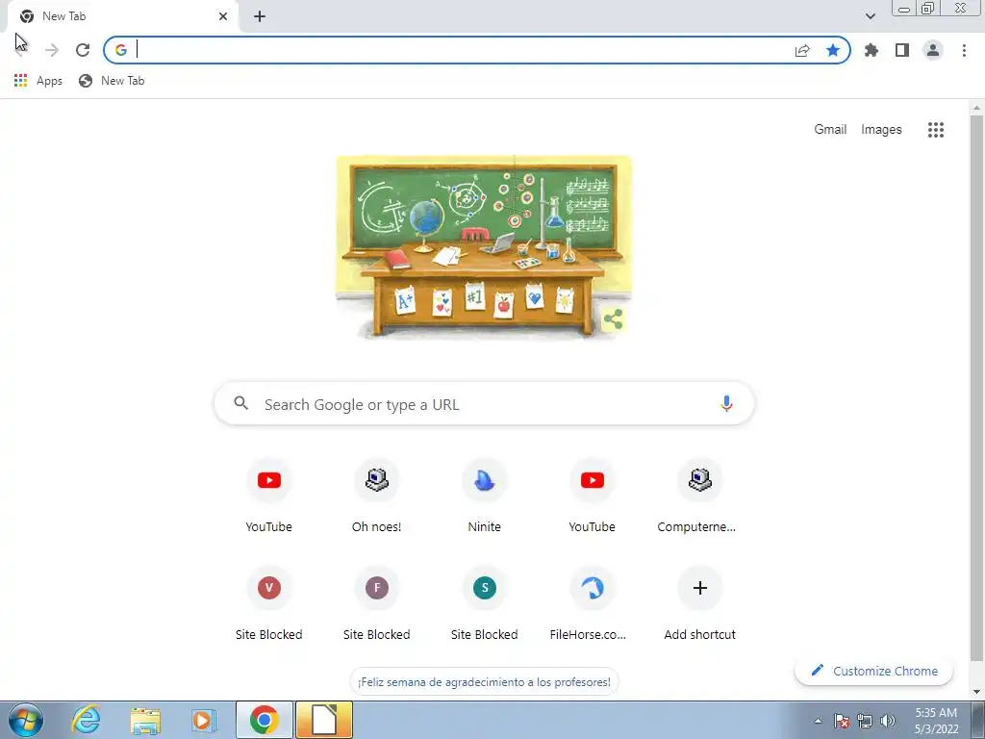Open the first YouTube shortcut
The image size is (985, 739).
pos(269,497)
